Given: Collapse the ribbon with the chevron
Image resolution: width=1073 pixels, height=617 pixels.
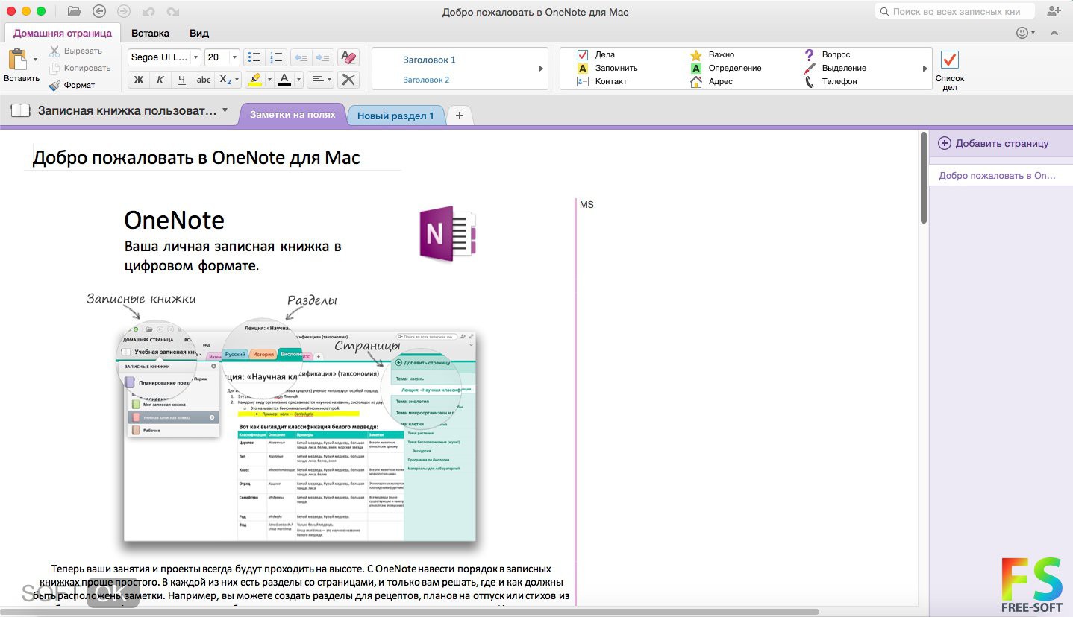Looking at the screenshot, I should (x=1054, y=33).
